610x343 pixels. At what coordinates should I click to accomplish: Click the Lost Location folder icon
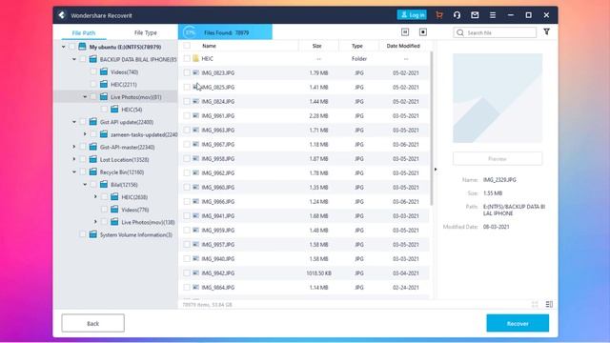click(x=93, y=159)
